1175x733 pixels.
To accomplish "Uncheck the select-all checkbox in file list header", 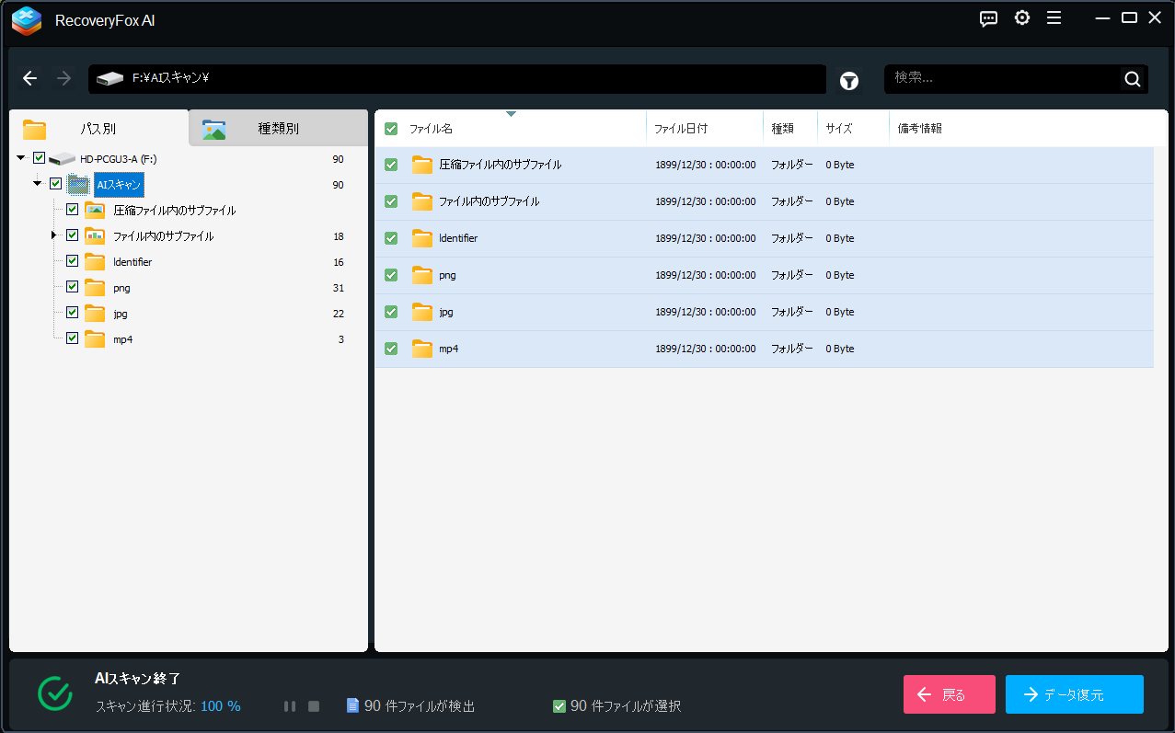I will [390, 128].
